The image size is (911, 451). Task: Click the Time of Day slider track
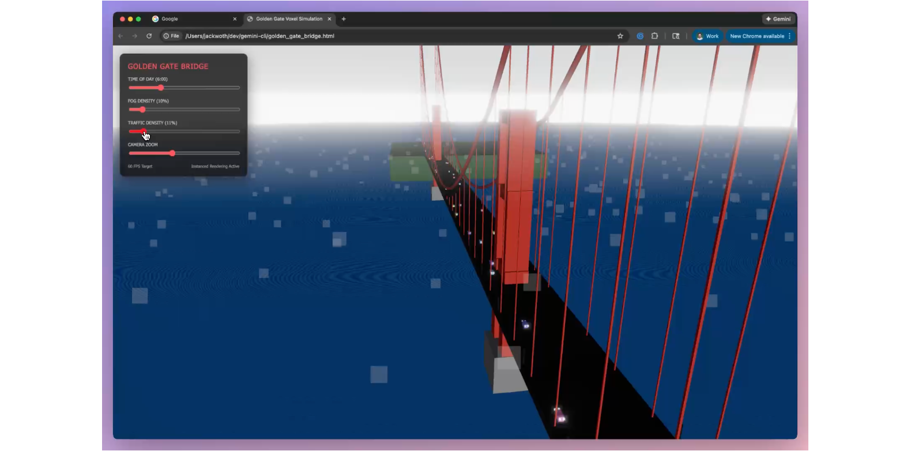tap(202, 88)
